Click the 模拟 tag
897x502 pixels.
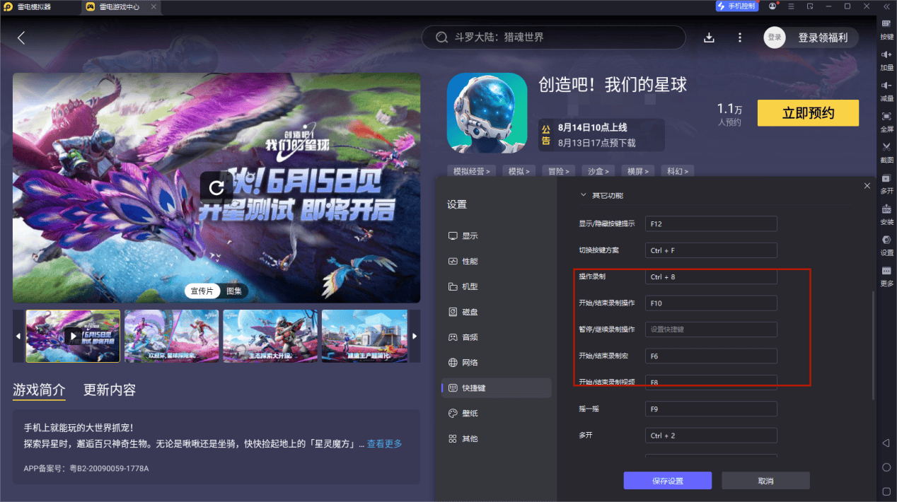click(519, 171)
